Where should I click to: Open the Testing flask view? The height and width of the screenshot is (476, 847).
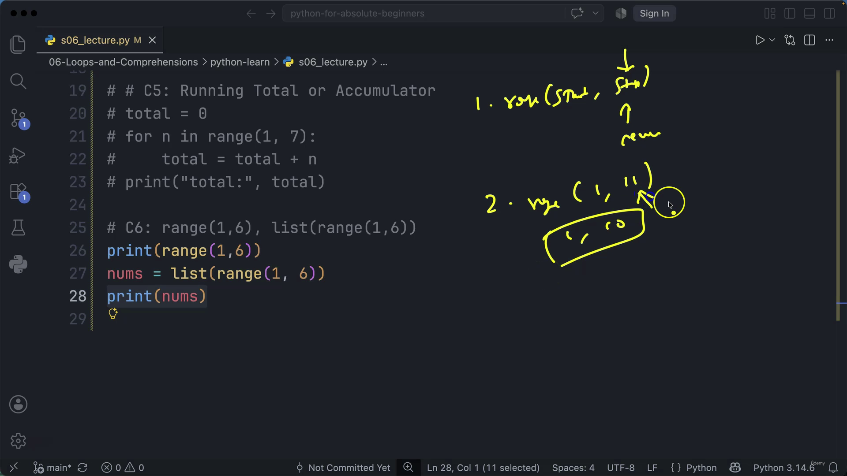click(x=18, y=228)
